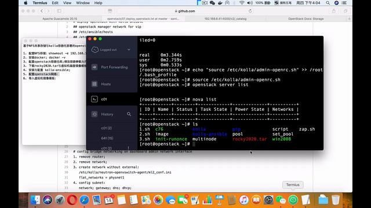This screenshot has height=208, width=371.
Task: Open Photos from the Dock
Action: 158,200
